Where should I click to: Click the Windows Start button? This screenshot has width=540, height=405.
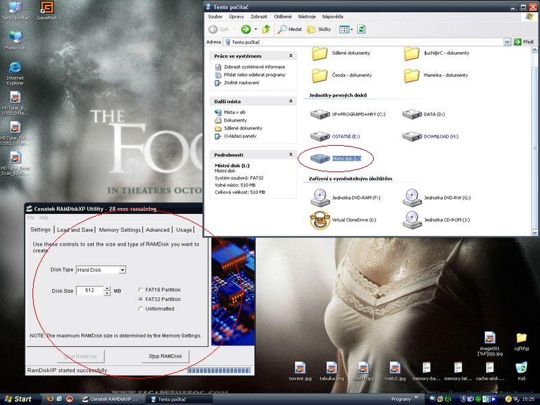tap(20, 399)
